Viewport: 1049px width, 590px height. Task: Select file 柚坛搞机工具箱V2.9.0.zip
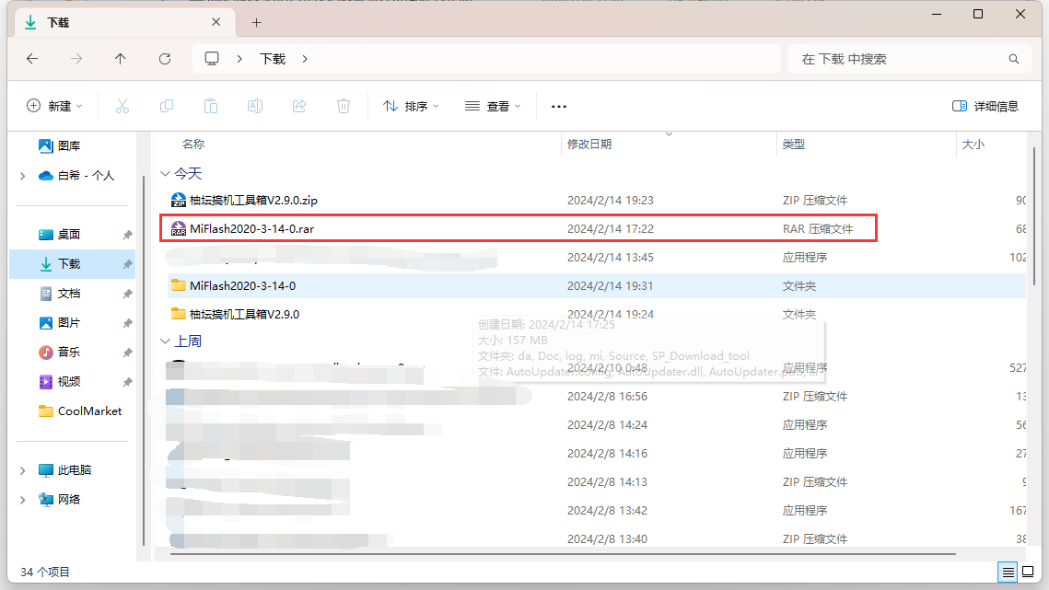(x=253, y=200)
